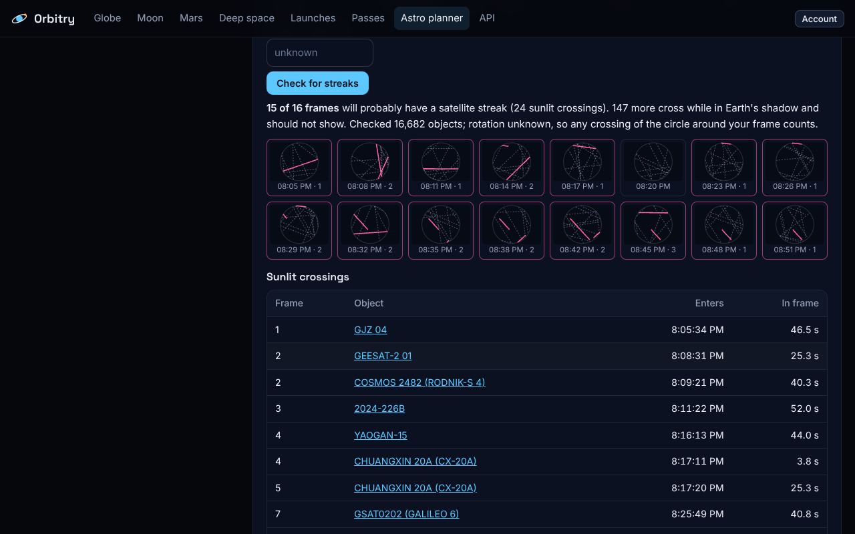Open CHUANGXIN 20A link in frame 5 row
855x534 pixels.
click(415, 488)
